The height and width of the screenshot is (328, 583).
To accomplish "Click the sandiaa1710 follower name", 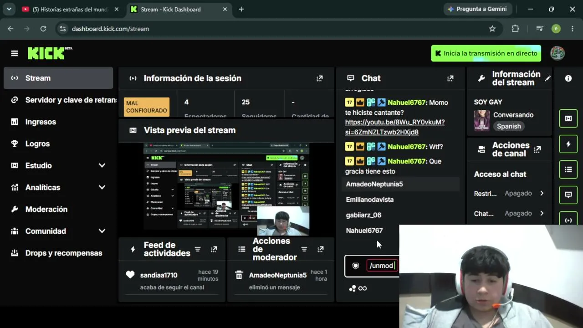I will 159,275.
